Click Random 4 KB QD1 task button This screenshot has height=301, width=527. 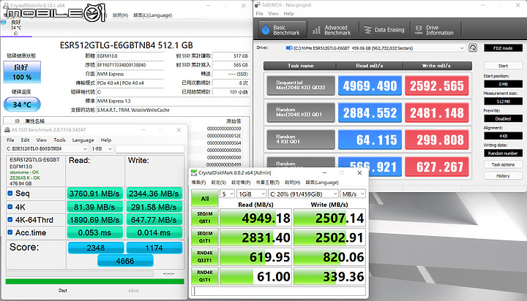(301, 140)
